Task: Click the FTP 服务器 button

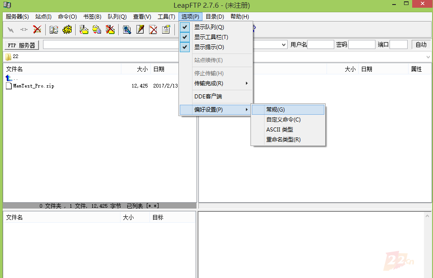Action: [x=22, y=45]
